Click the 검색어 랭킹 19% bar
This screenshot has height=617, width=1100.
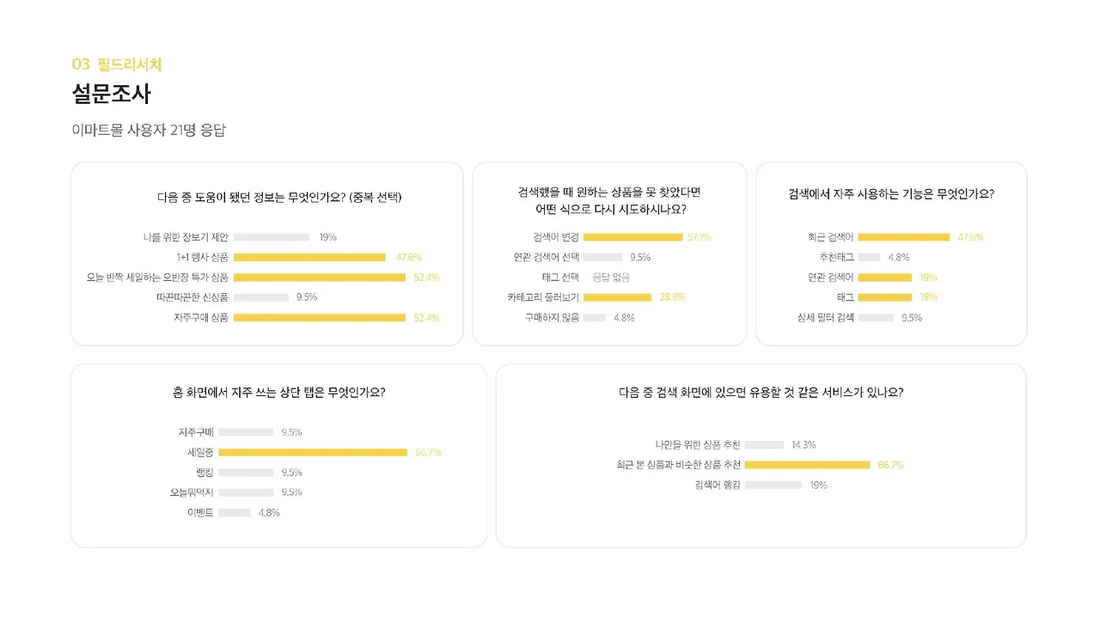click(773, 486)
